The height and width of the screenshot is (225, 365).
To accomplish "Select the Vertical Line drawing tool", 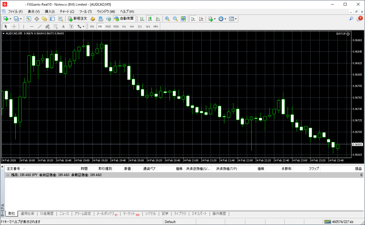I will click(x=24, y=26).
